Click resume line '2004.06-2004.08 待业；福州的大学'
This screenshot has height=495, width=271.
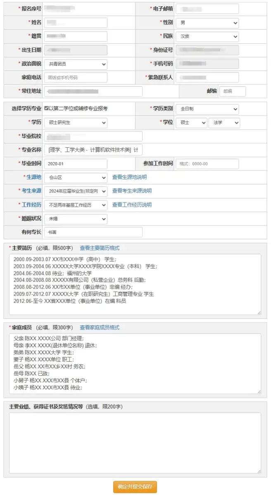(x=52, y=273)
